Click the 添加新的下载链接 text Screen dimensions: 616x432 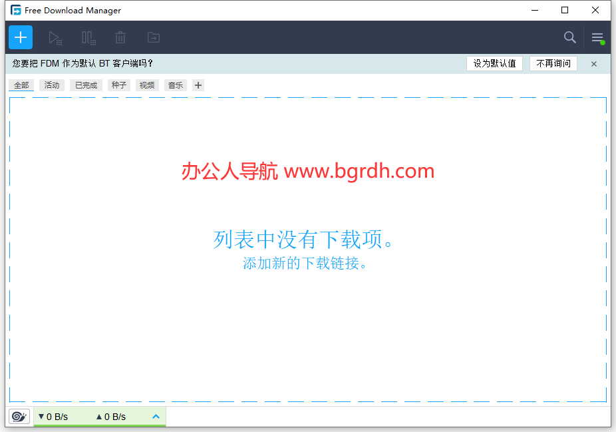coord(305,264)
